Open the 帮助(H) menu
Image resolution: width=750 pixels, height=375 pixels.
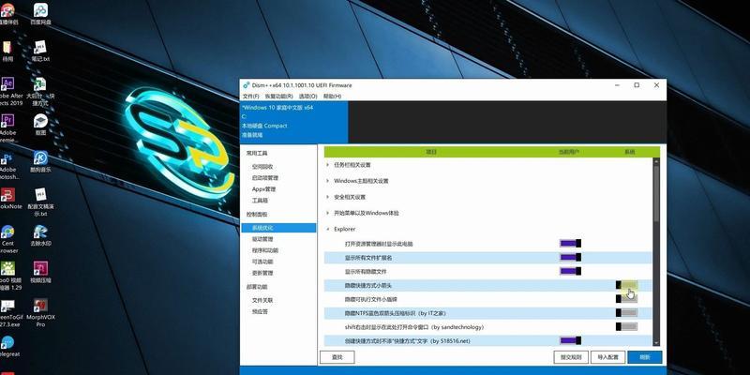coord(333,97)
